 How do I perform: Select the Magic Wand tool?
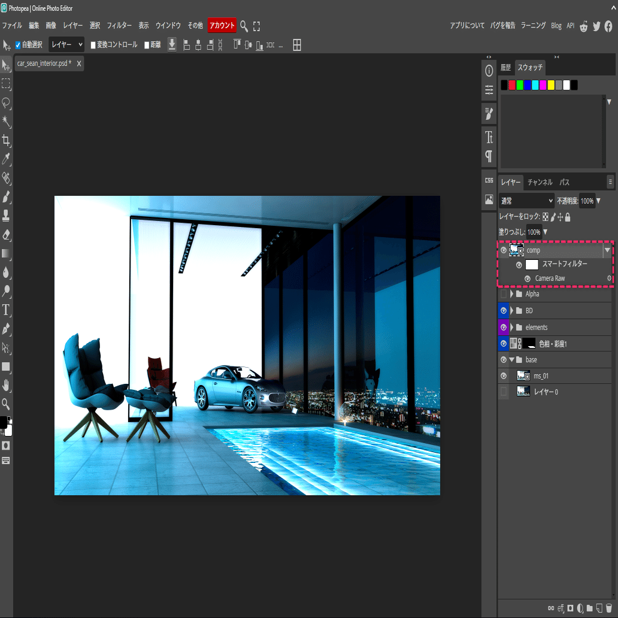6,122
